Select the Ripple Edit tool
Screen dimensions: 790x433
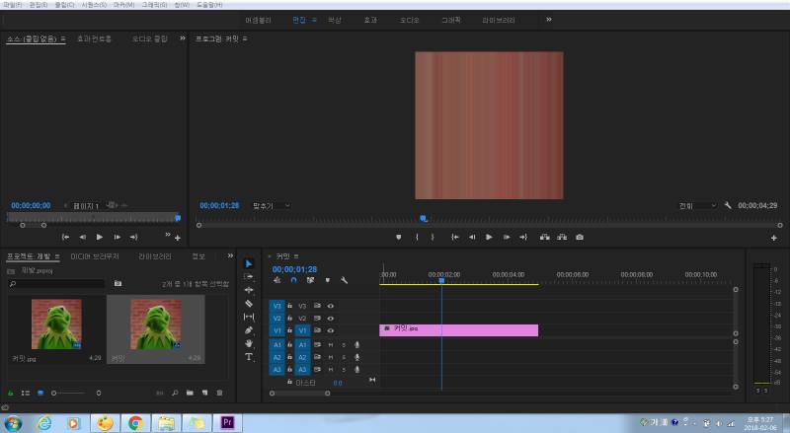(x=249, y=290)
